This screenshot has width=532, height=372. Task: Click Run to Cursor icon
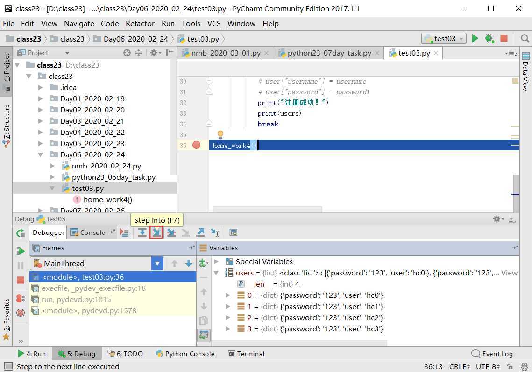pos(215,232)
